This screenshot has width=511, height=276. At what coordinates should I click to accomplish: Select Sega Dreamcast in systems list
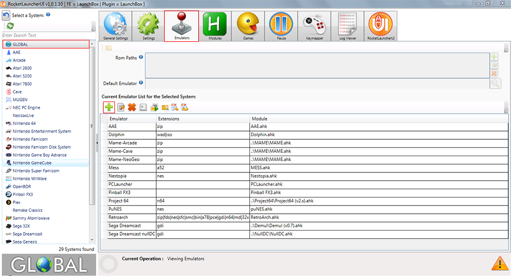click(45, 234)
